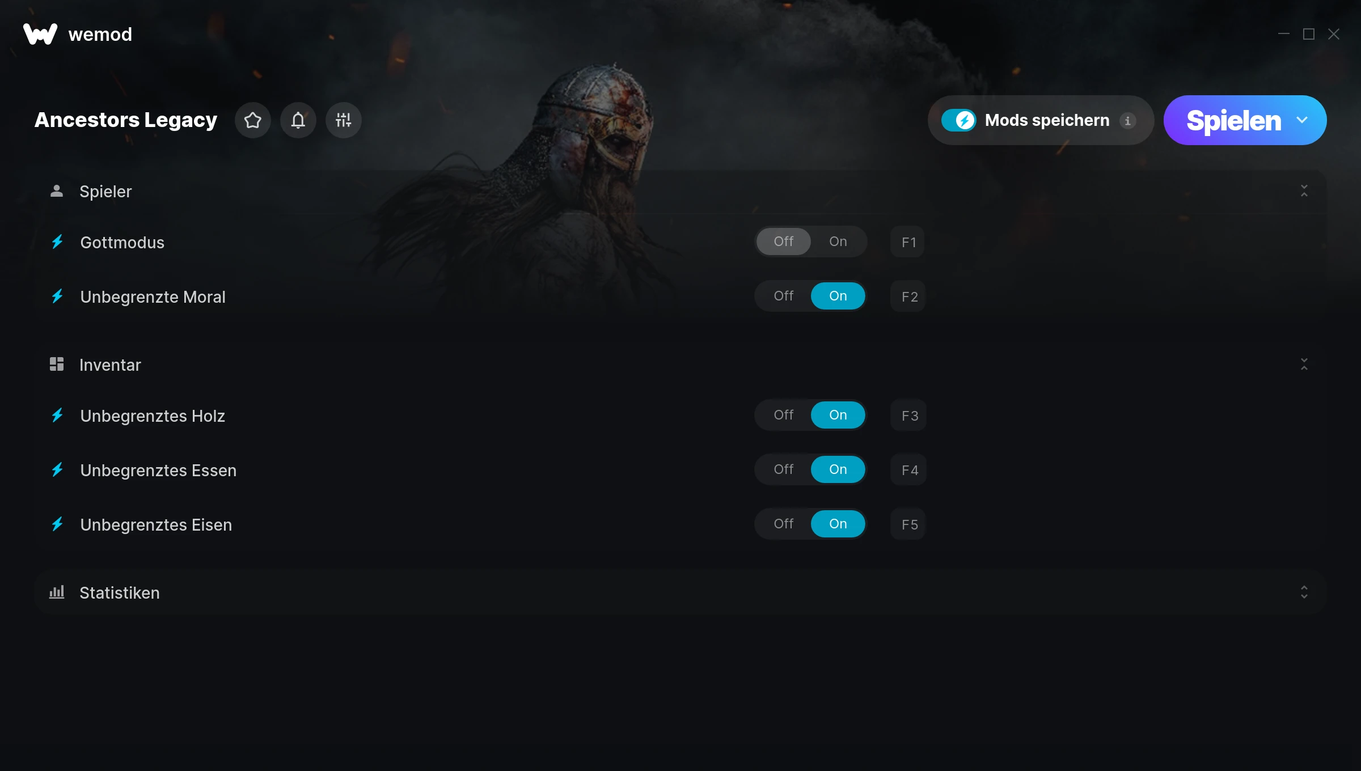Click the info icon beside Mods speichern
The image size is (1361, 771).
tap(1127, 121)
